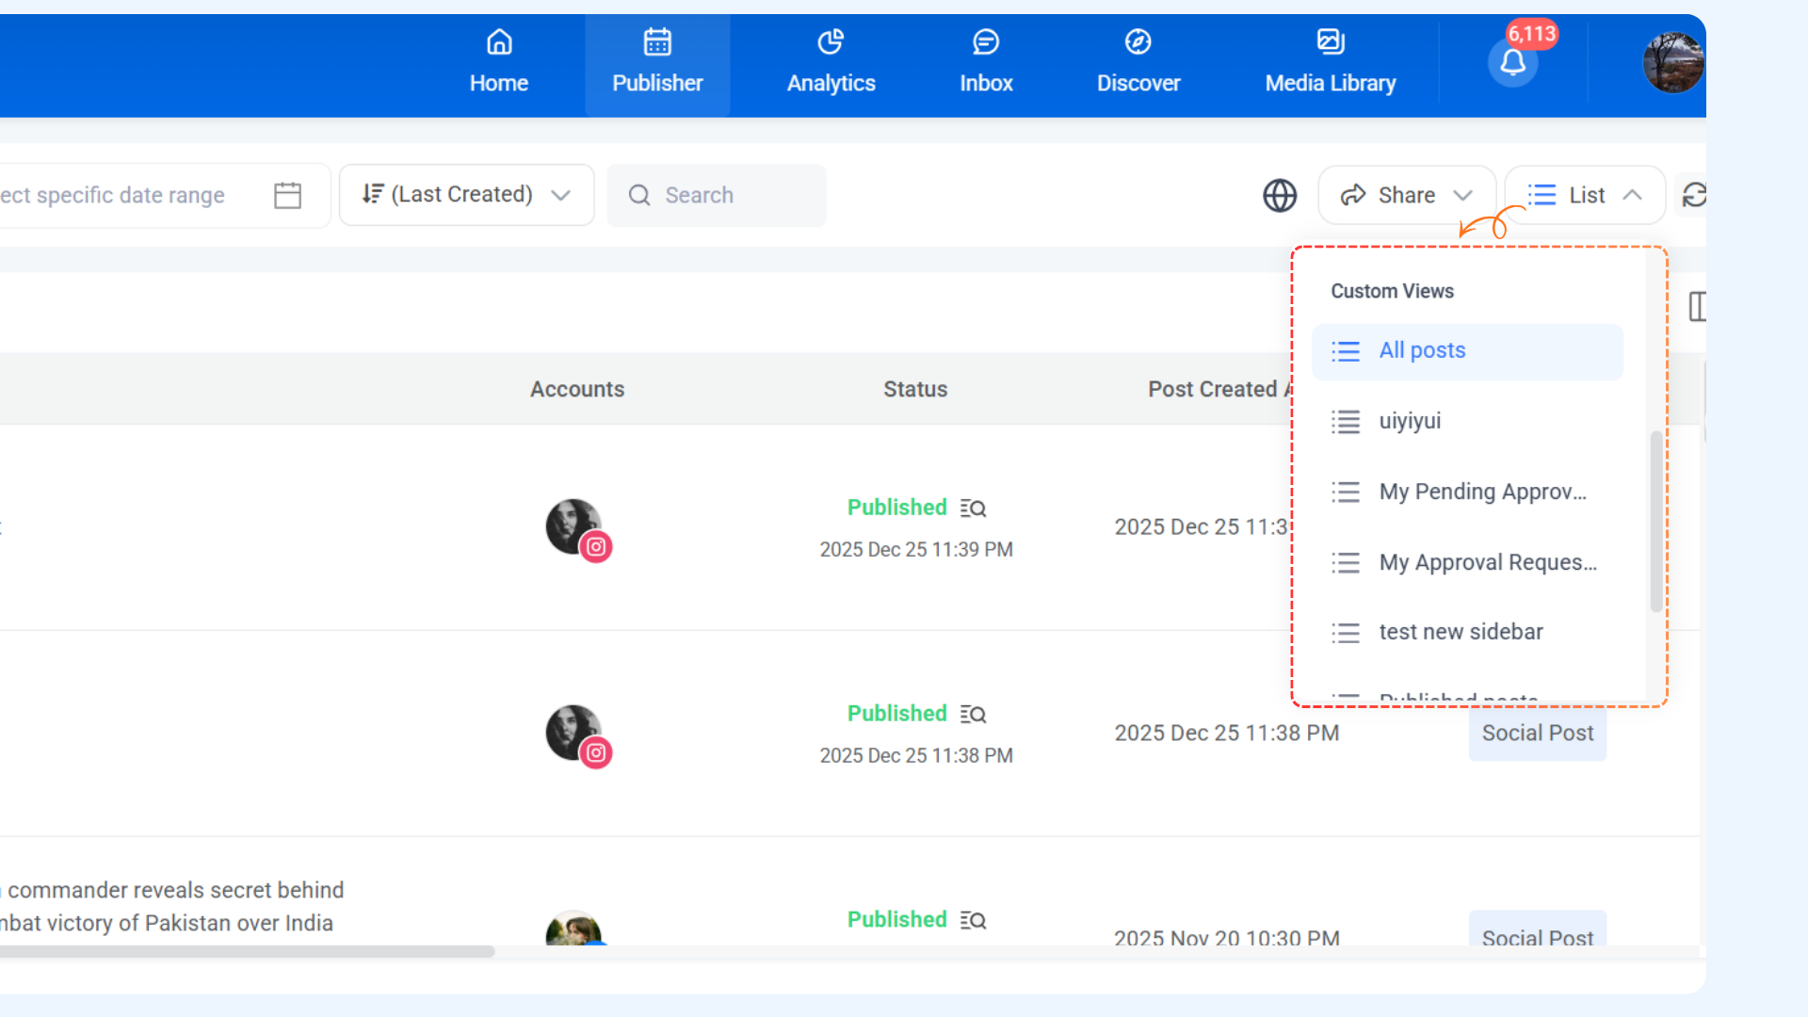Open post details icon next to first Published status

coord(973,508)
